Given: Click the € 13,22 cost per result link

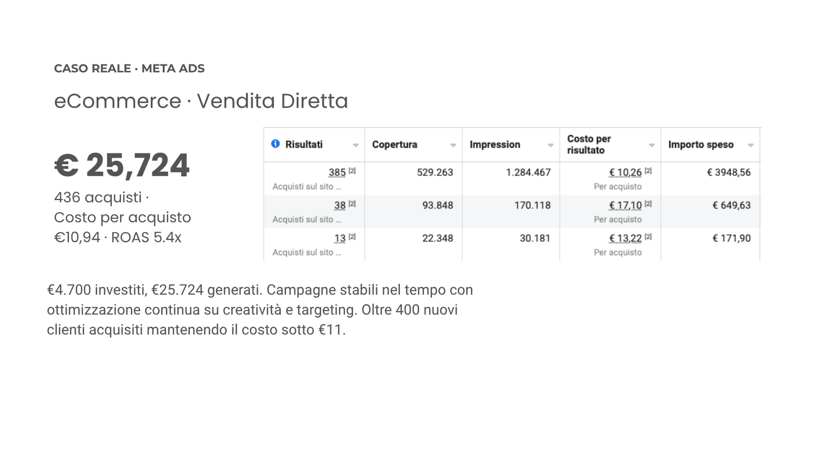Looking at the screenshot, I should [625, 238].
